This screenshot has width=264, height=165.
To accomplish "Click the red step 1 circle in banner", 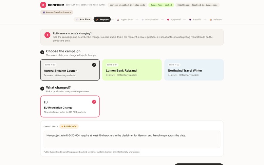I will 47,35.
